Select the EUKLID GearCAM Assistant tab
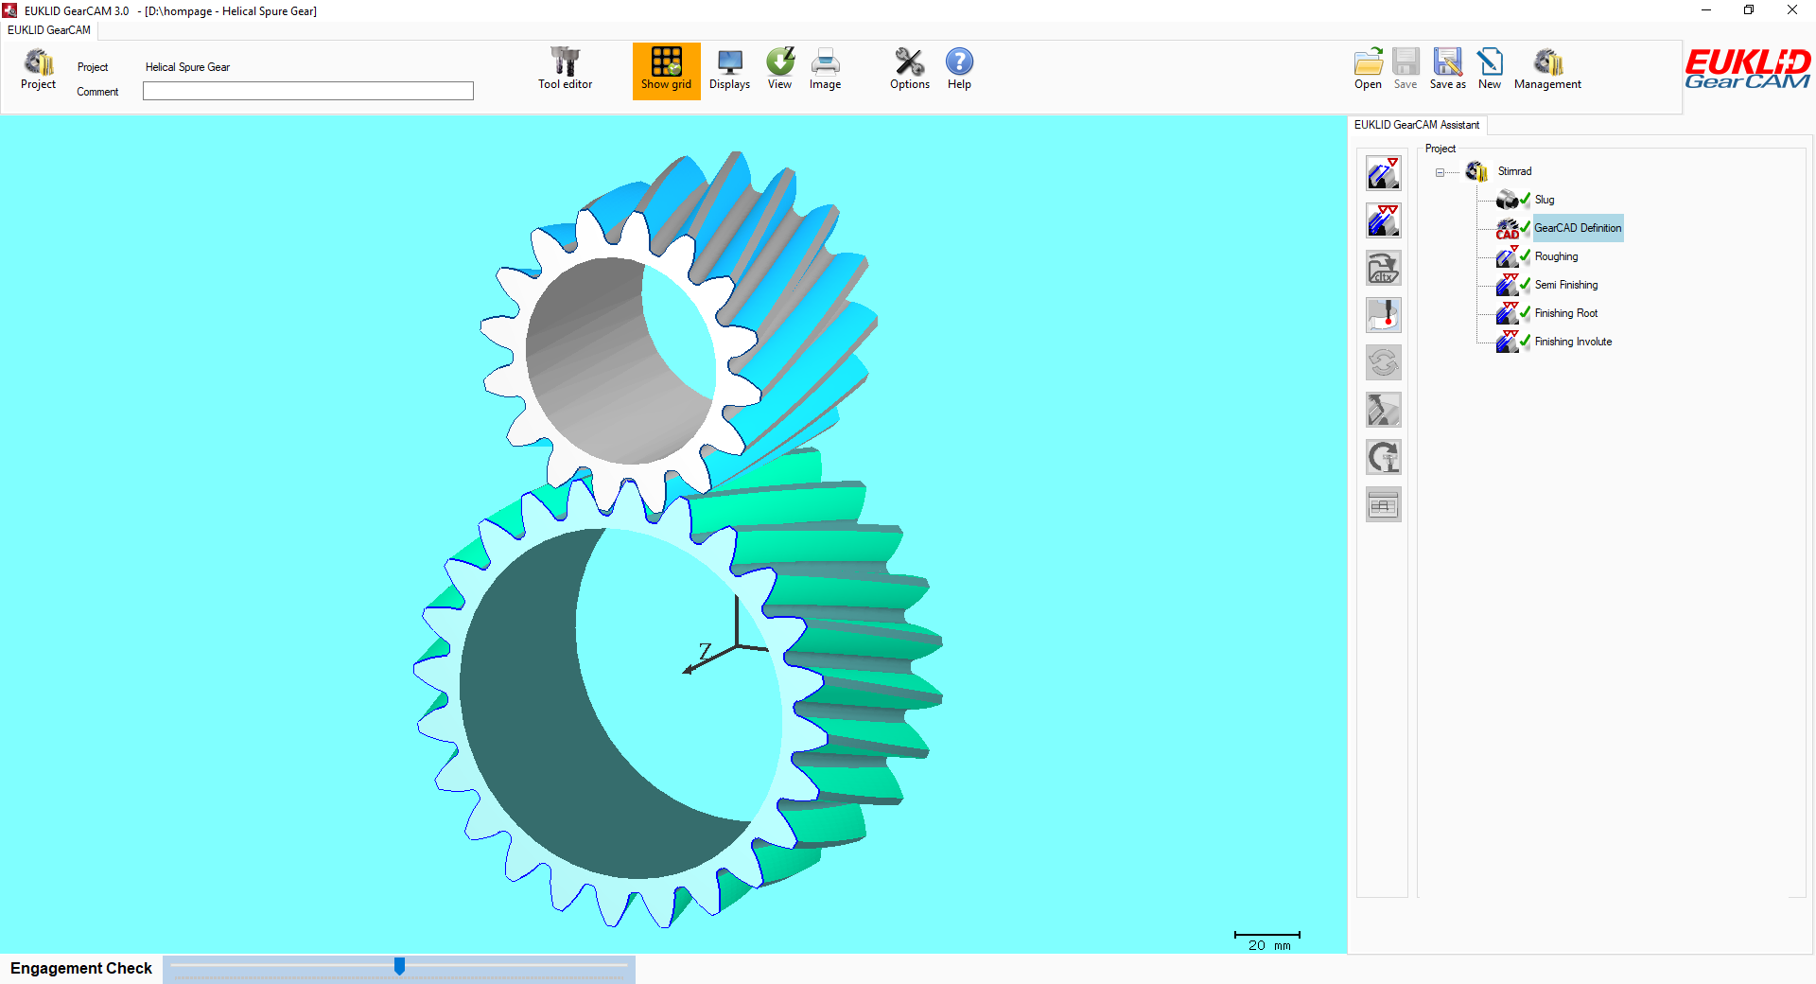The height and width of the screenshot is (984, 1816). click(x=1416, y=125)
